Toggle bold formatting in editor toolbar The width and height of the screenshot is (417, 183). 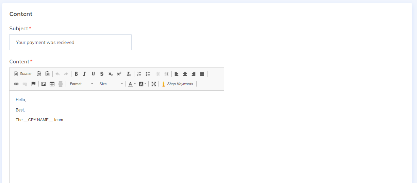[x=76, y=74]
